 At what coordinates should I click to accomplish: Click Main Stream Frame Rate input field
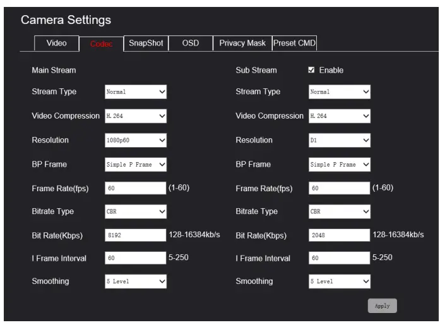[134, 188]
